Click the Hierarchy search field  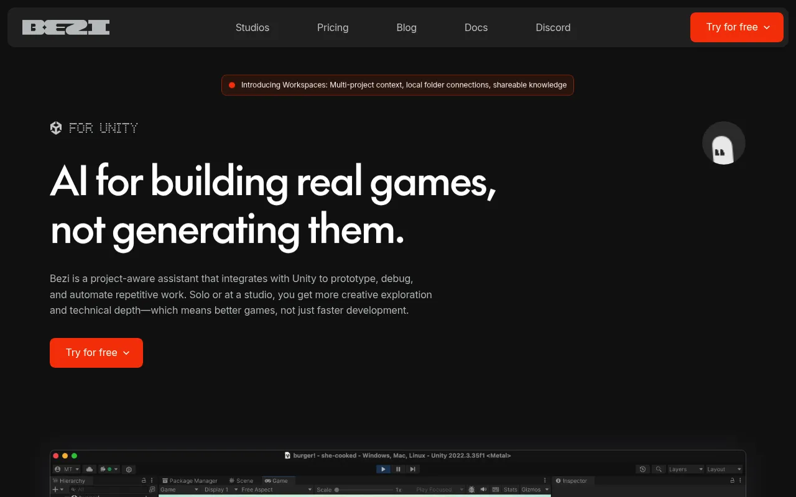pos(108,490)
